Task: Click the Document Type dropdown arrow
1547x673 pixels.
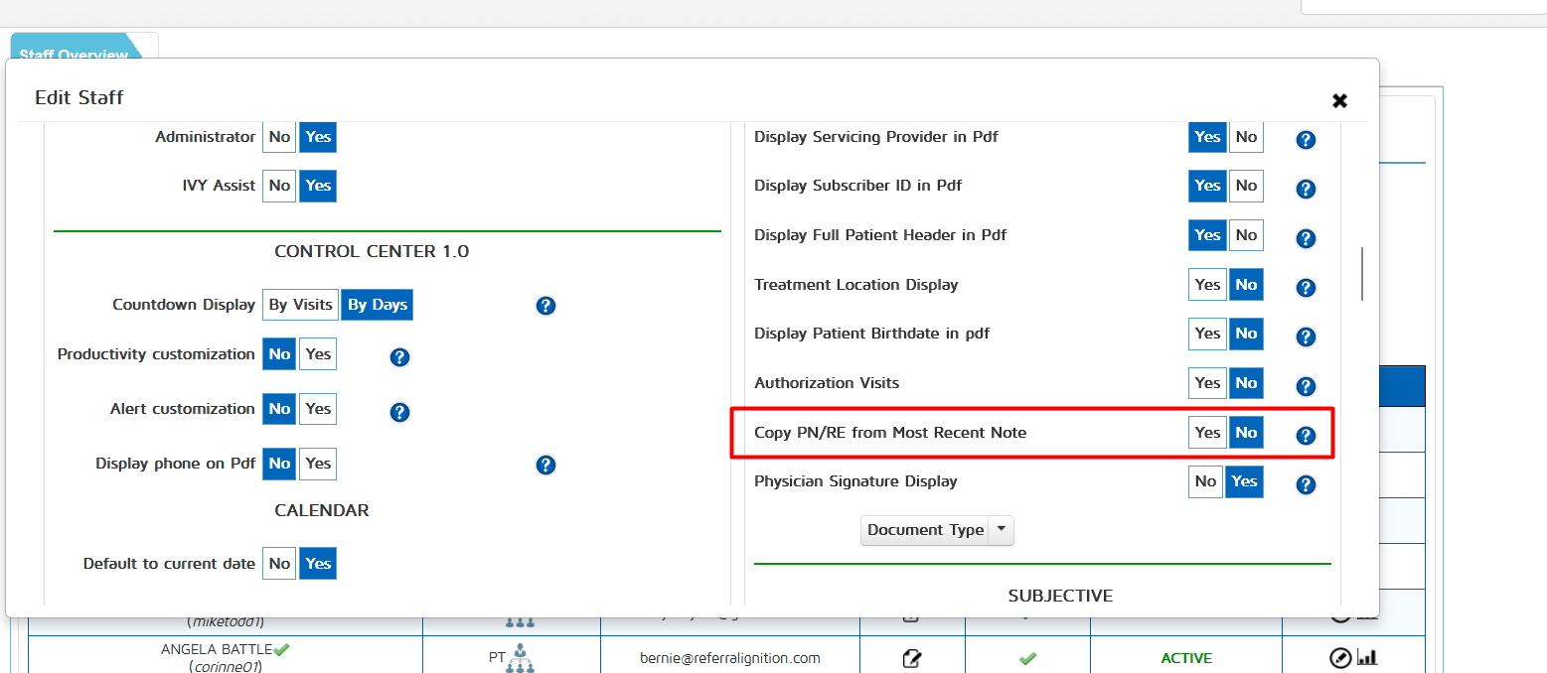Action: tap(1002, 530)
